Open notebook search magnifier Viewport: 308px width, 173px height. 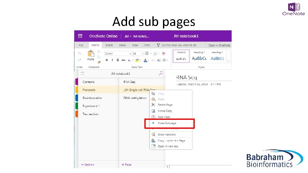[x=161, y=74]
